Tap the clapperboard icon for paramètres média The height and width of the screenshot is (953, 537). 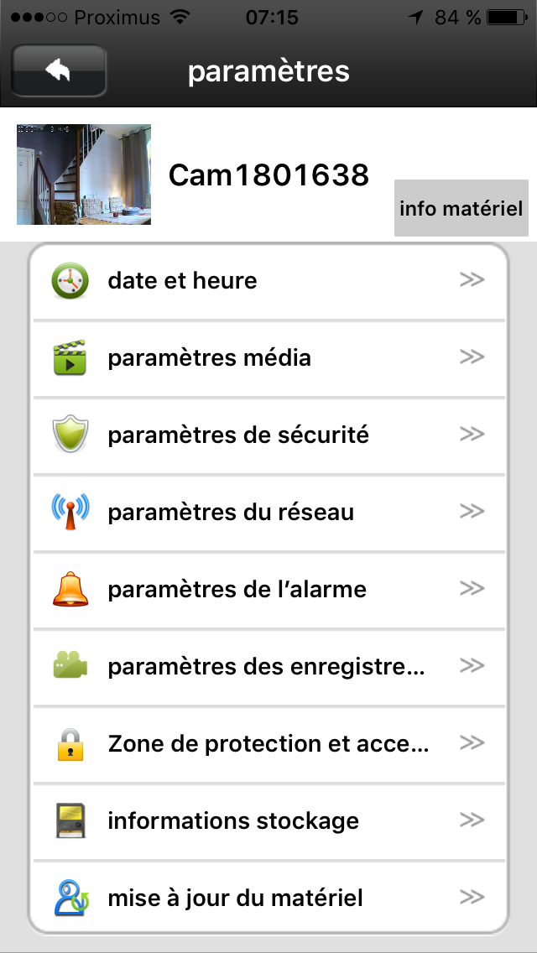[70, 358]
